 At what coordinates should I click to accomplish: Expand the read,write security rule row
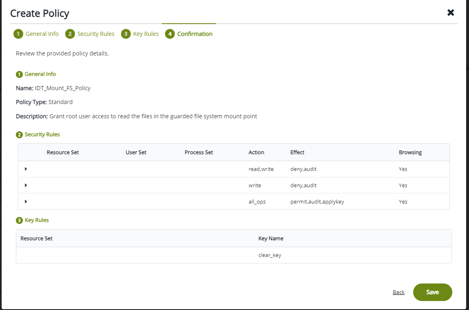coord(26,169)
